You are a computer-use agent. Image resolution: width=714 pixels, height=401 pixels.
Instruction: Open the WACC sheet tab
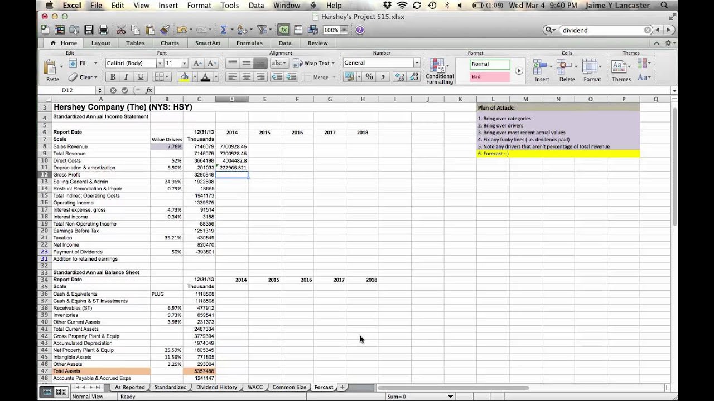(255, 387)
